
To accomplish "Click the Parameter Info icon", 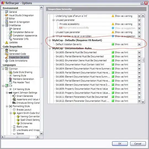I will pos(10,39).
